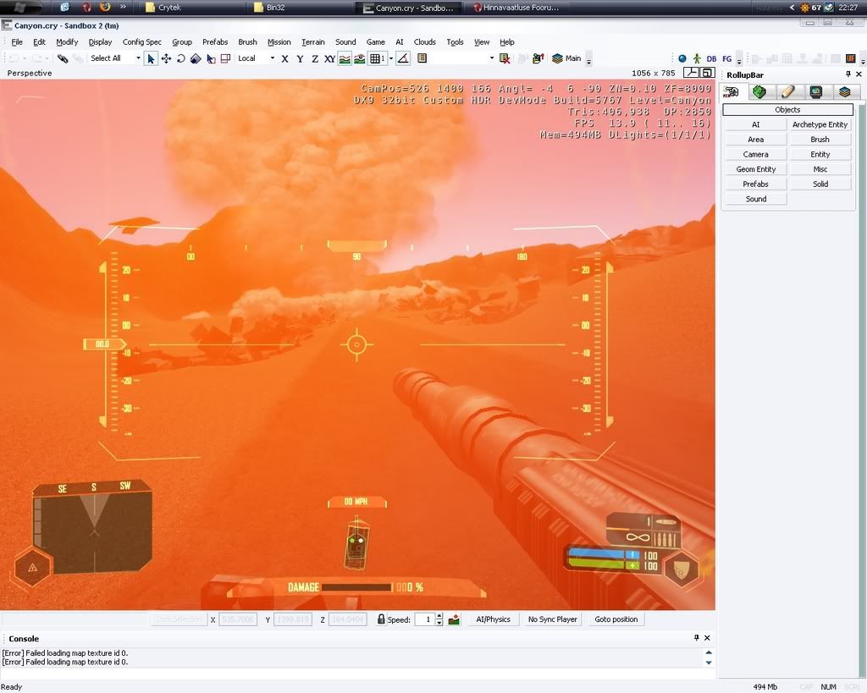
Task: Click the Solid object button
Action: (x=820, y=184)
